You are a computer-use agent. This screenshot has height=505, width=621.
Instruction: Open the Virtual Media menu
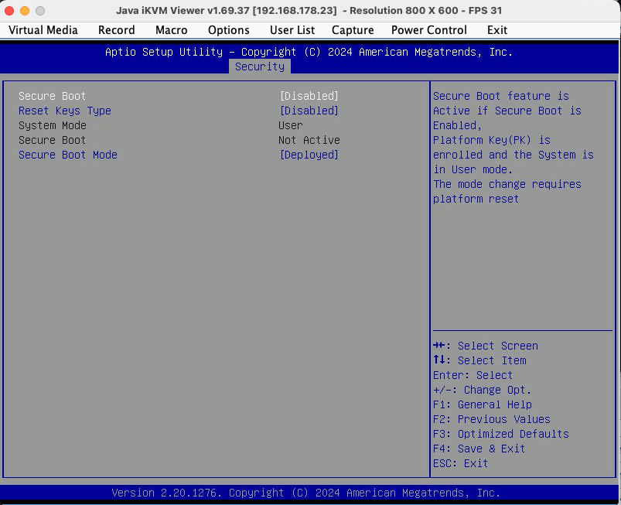(43, 30)
